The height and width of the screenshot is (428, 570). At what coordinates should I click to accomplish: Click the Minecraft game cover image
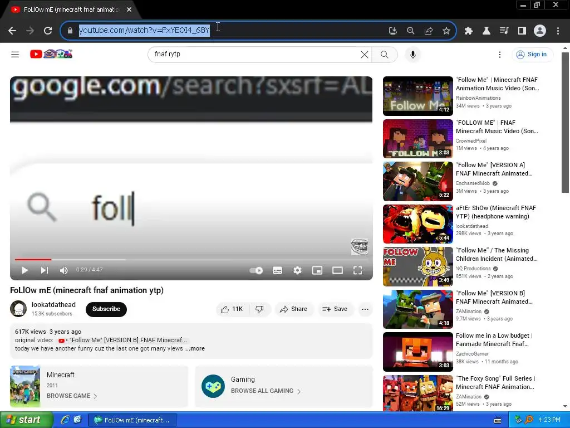(25, 387)
